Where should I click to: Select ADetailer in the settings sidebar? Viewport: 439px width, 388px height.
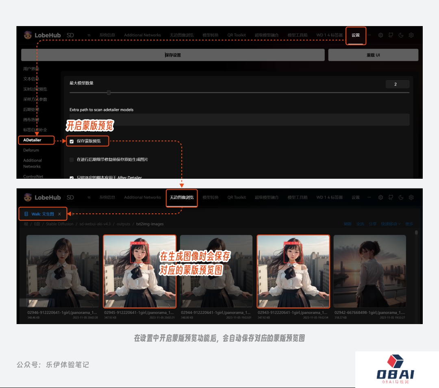coord(33,140)
